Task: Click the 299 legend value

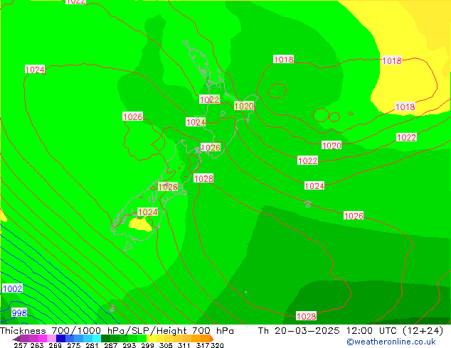Action: [x=147, y=345]
